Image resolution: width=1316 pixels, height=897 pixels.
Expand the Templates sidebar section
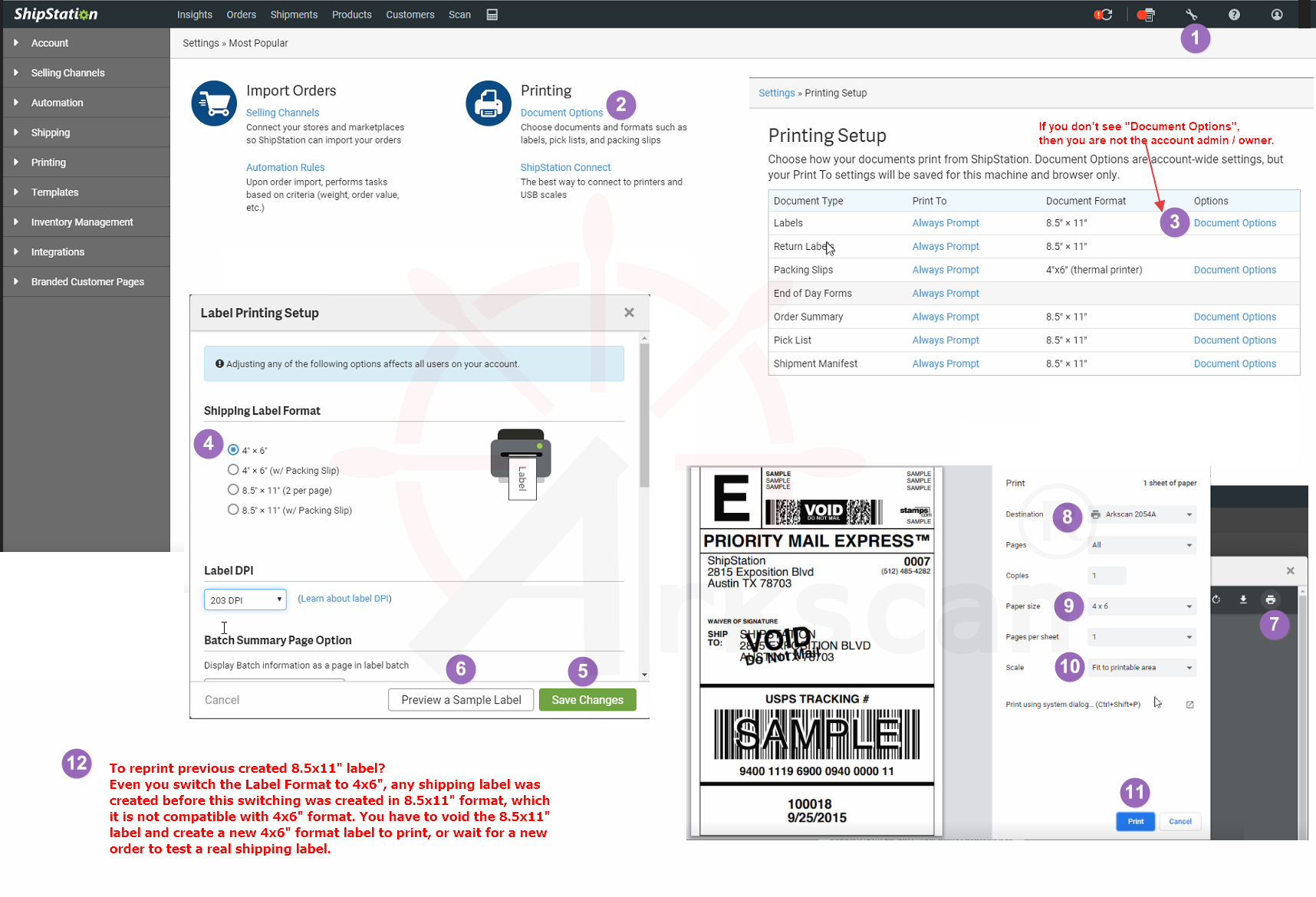coord(86,192)
